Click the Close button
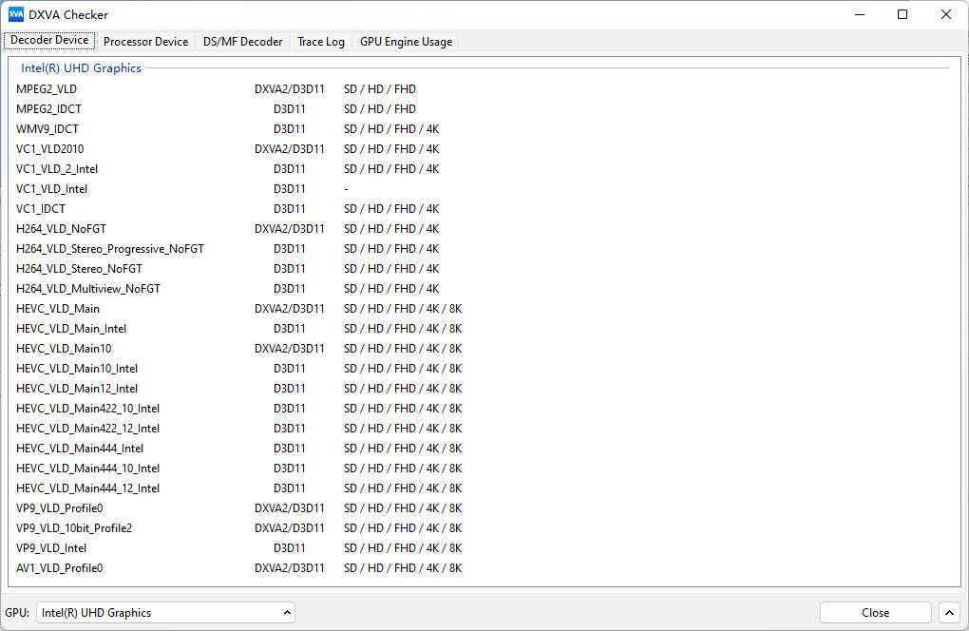 [x=875, y=612]
